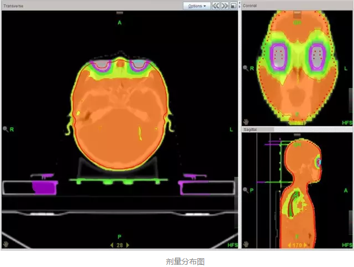The height and width of the screenshot is (267, 354).
Task: Go to previous sagittal slice arrow
Action: 288,245
